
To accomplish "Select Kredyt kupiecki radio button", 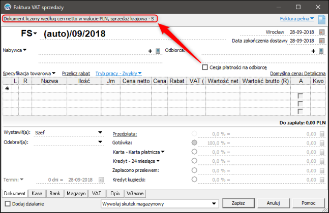I will (x=194, y=180).
